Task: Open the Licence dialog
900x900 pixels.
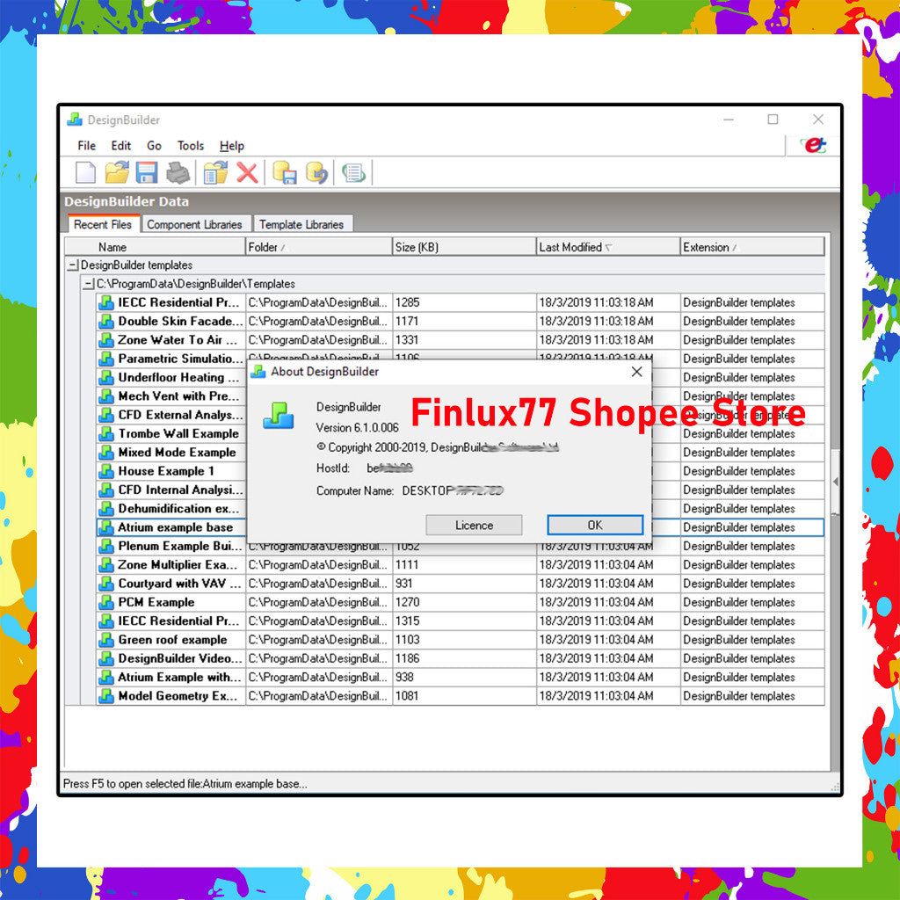Action: (474, 525)
